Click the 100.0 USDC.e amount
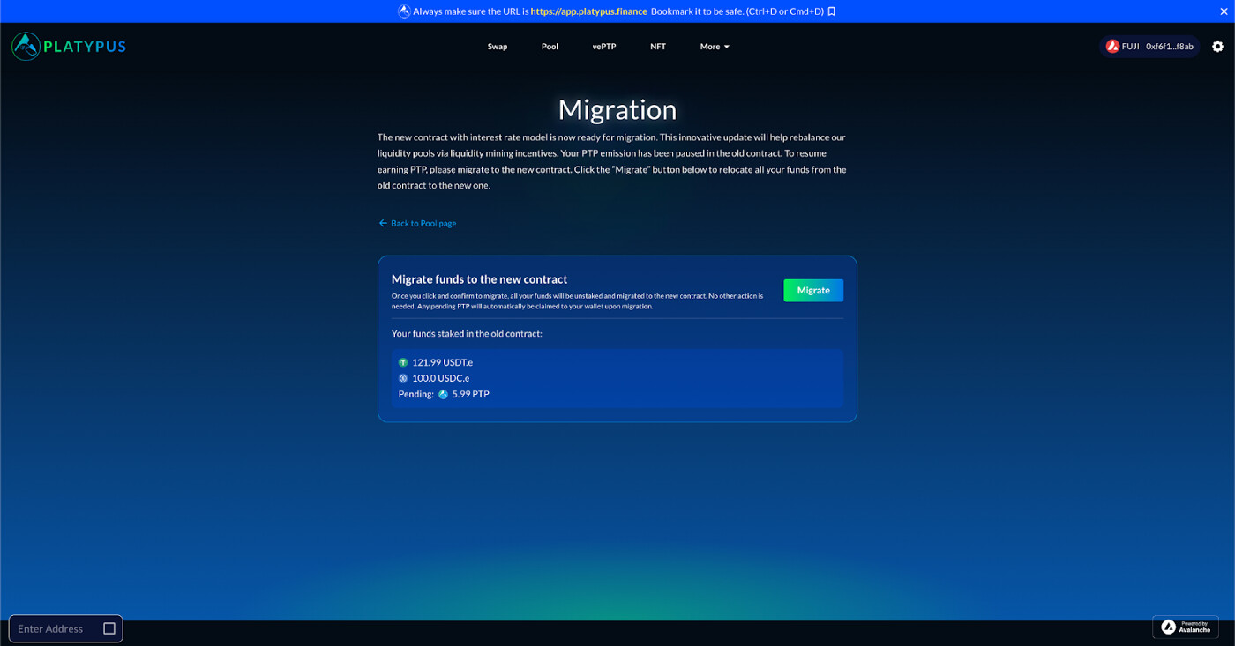This screenshot has width=1235, height=646. coord(441,378)
